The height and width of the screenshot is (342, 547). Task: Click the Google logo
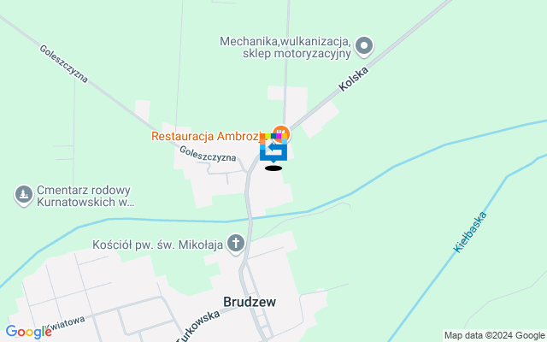[x=28, y=332]
